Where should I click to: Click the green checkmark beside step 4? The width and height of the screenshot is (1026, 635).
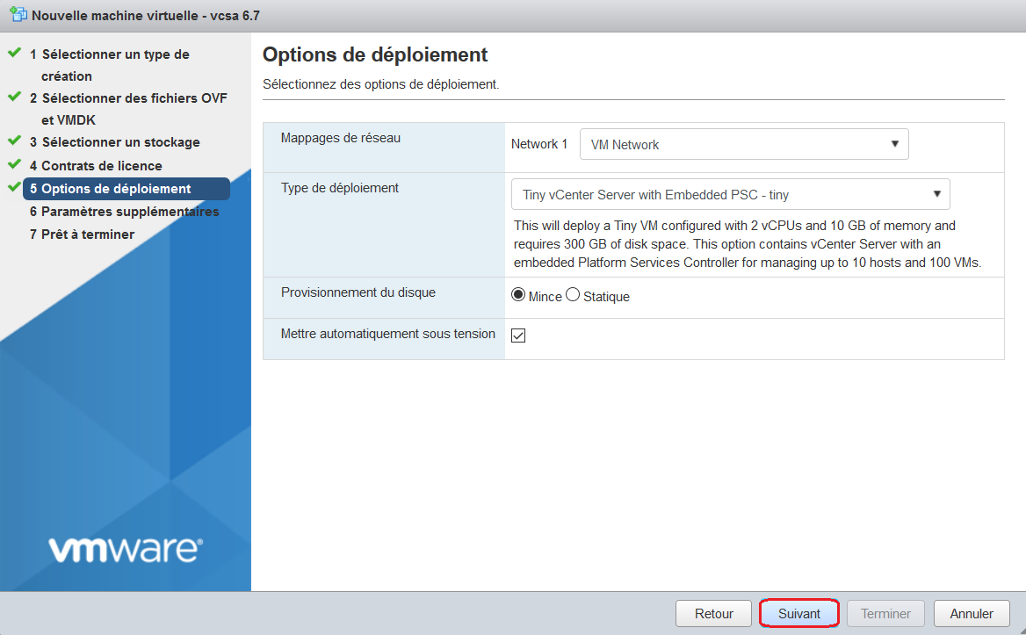point(14,164)
